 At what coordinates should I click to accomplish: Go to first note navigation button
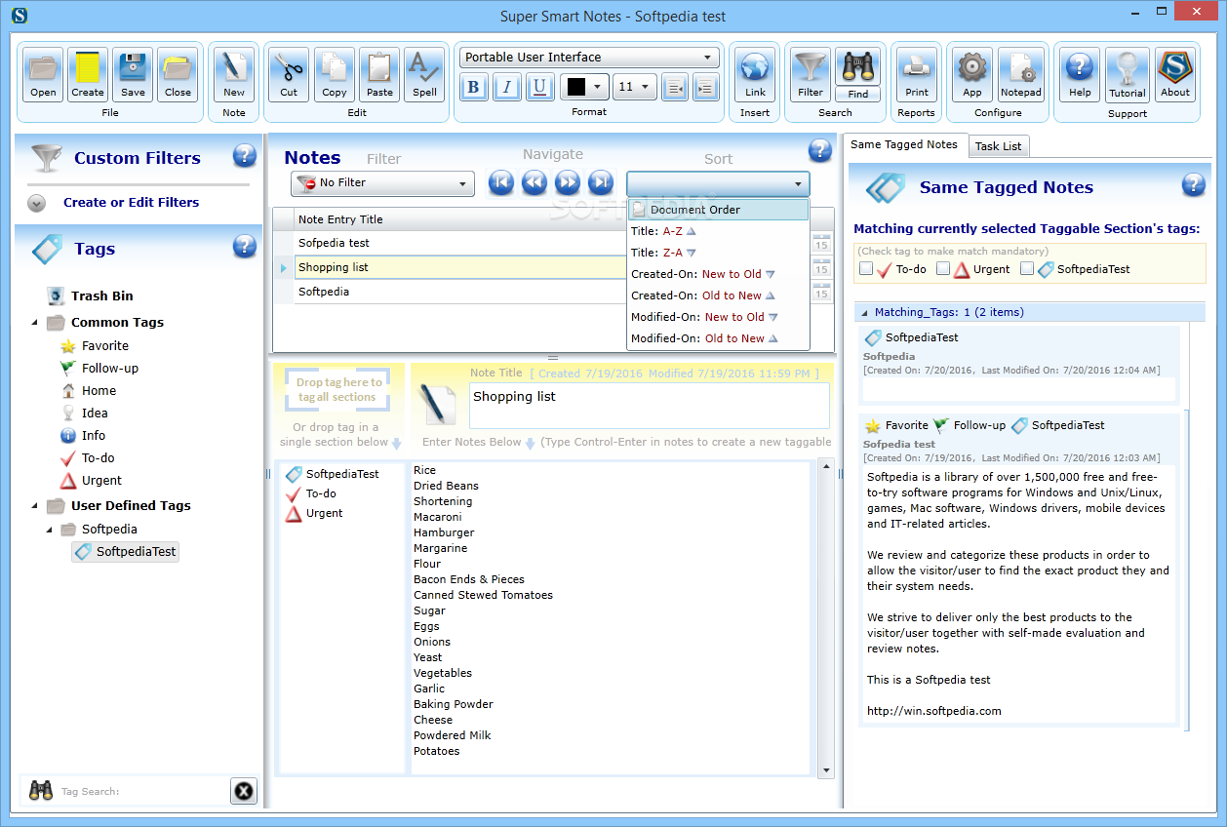point(501,182)
